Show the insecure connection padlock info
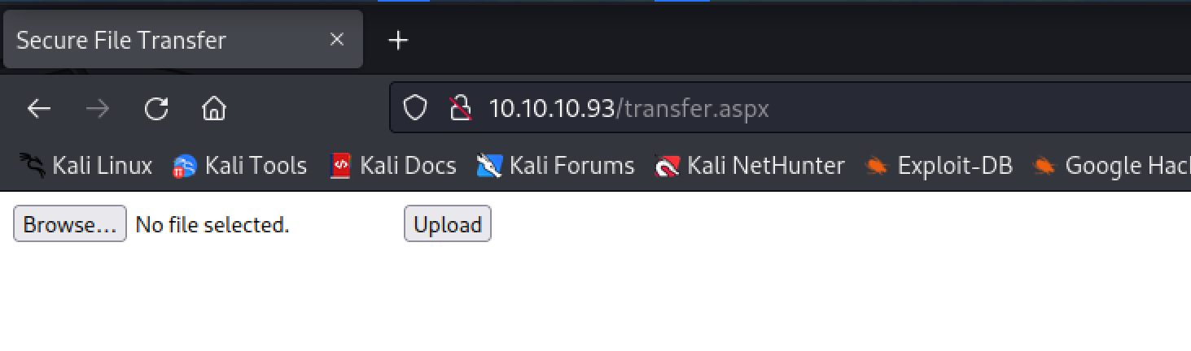Screen dimensions: 1191x351 pos(461,108)
